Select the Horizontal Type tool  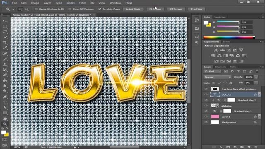[x=5, y=102]
